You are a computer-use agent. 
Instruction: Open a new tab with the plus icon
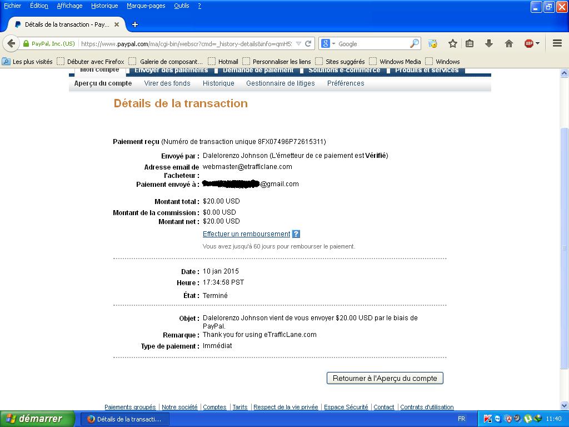135,24
